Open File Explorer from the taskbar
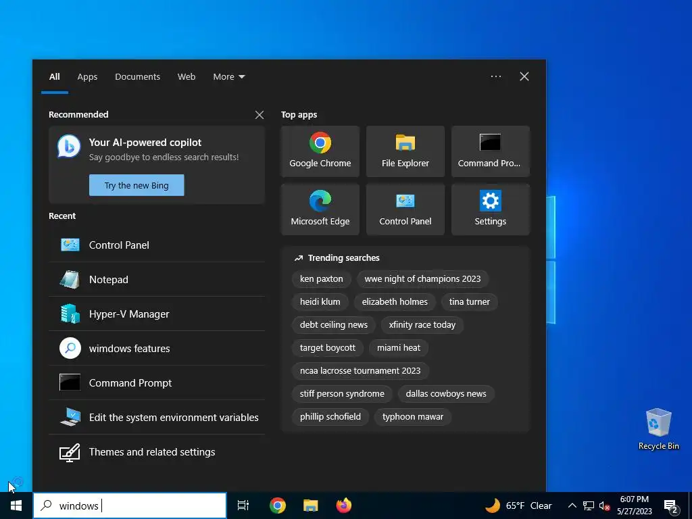 pos(311,505)
